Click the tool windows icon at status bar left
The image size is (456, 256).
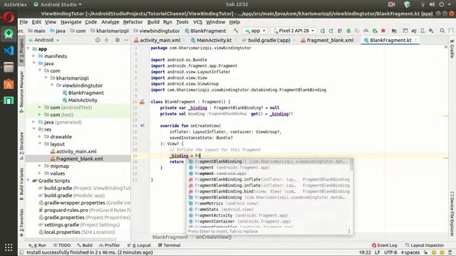[21, 252]
